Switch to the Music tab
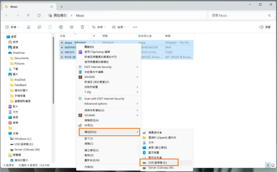The height and width of the screenshot is (172, 277). click(29, 7)
